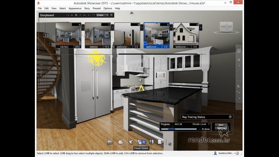Open the Materials sphere icon
This screenshot has height=157, width=279.
(x=152, y=142)
